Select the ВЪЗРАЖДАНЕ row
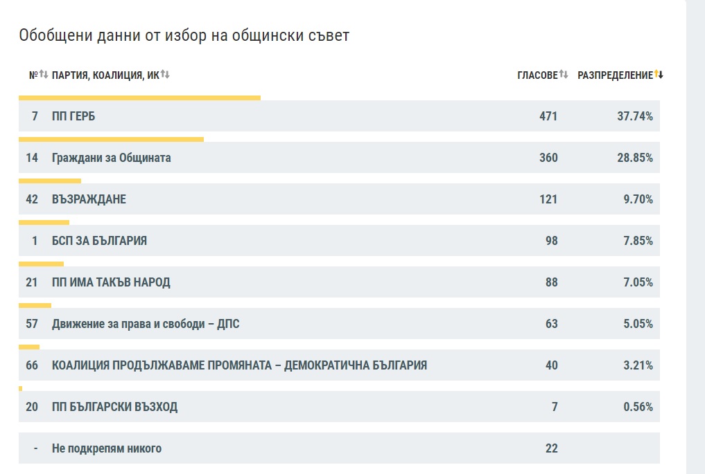705x474 pixels. click(x=339, y=199)
